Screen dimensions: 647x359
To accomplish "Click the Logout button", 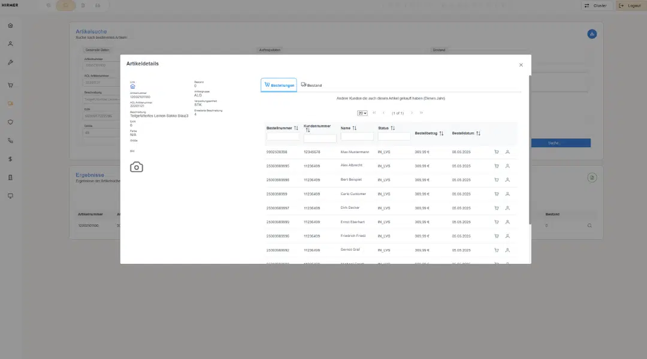I will coord(630,6).
